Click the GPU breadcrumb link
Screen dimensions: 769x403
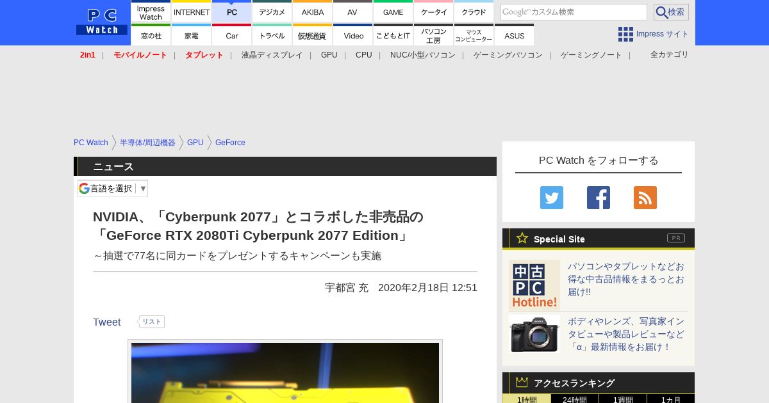pyautogui.click(x=195, y=143)
